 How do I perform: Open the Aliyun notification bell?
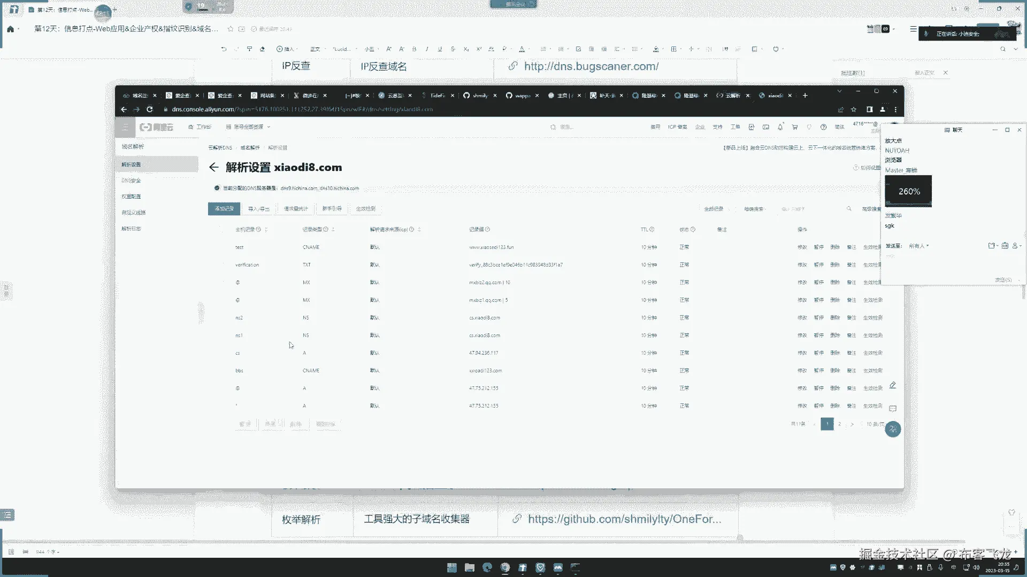[x=780, y=127]
